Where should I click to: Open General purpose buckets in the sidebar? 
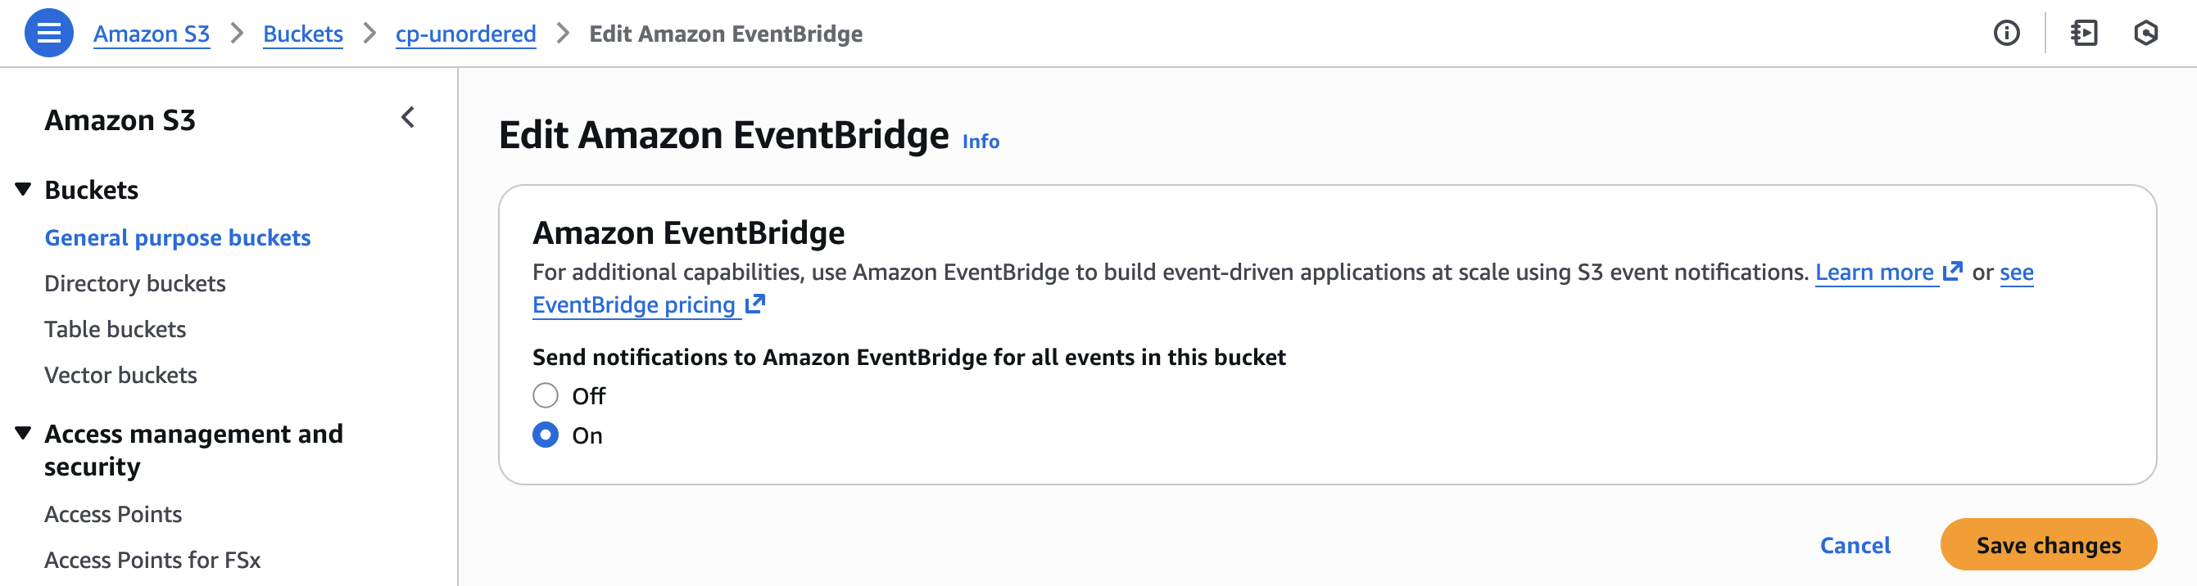pyautogui.click(x=178, y=237)
